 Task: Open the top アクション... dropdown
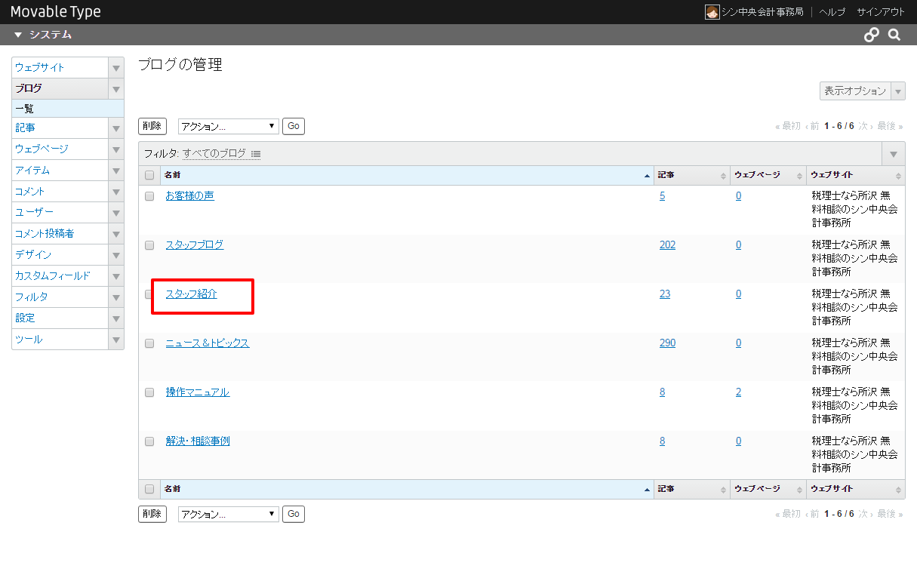229,126
